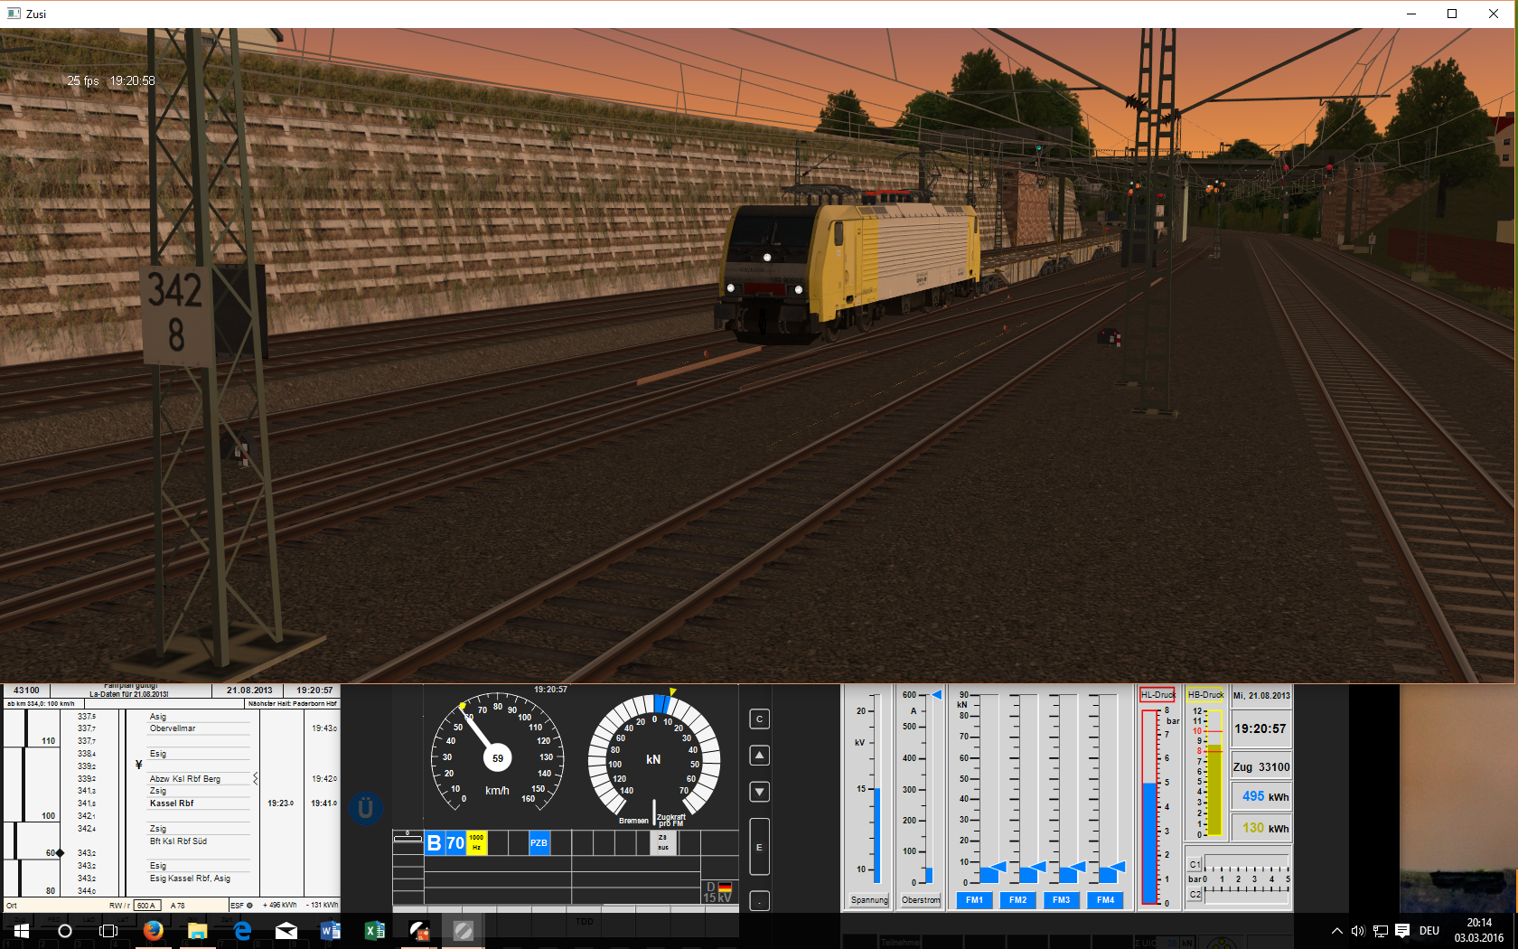Viewport: 1518px width, 949px height.
Task: Click the blue Ü indicator lamp
Action: [x=366, y=808]
